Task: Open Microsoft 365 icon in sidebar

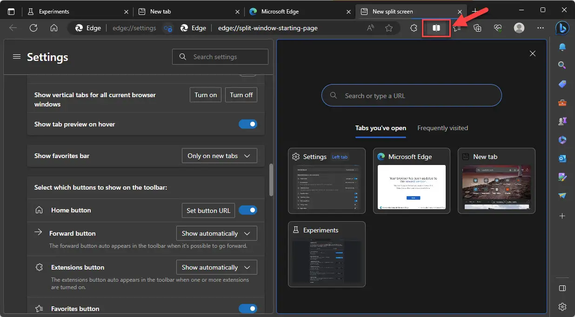Action: pos(562,140)
